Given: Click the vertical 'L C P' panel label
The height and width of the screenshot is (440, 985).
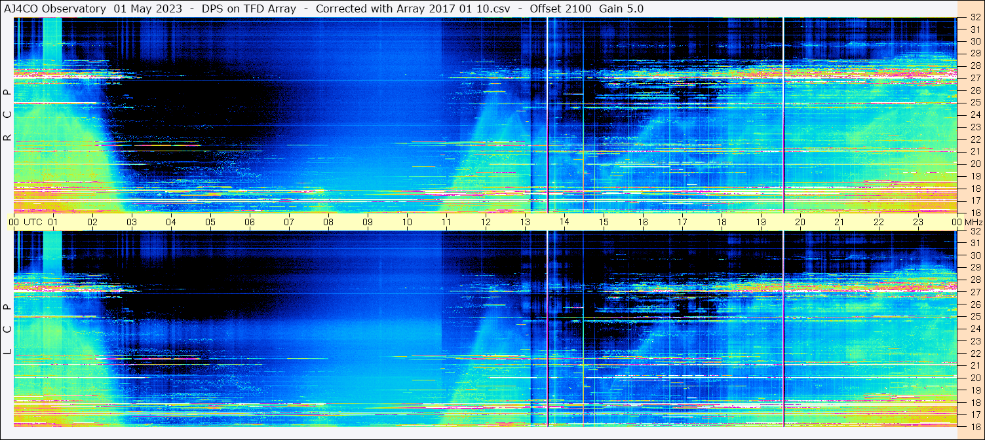Looking at the screenshot, I should click(x=7, y=329).
